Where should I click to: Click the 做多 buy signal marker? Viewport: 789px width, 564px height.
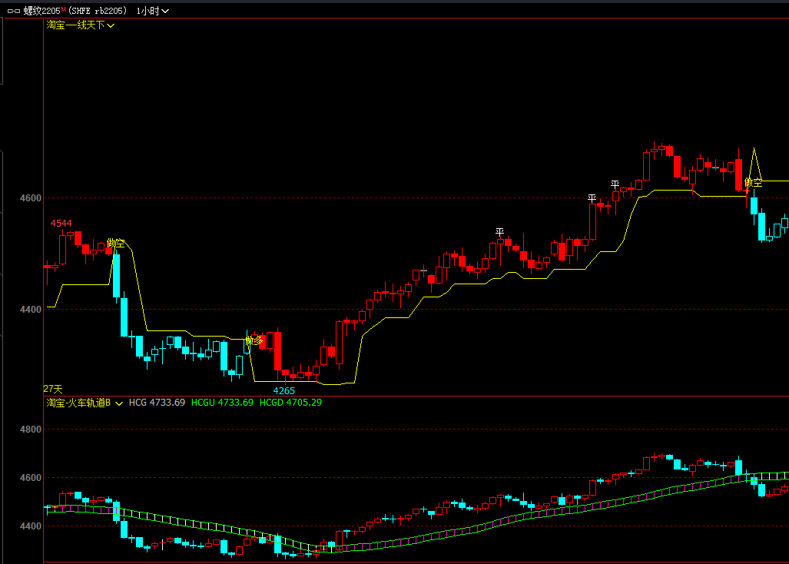pyautogui.click(x=254, y=340)
